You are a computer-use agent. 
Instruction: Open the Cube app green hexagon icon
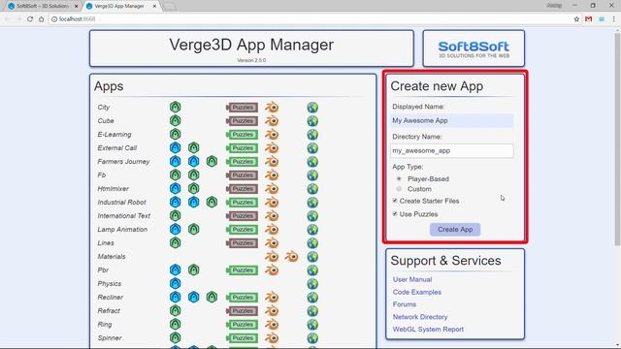pyautogui.click(x=175, y=120)
